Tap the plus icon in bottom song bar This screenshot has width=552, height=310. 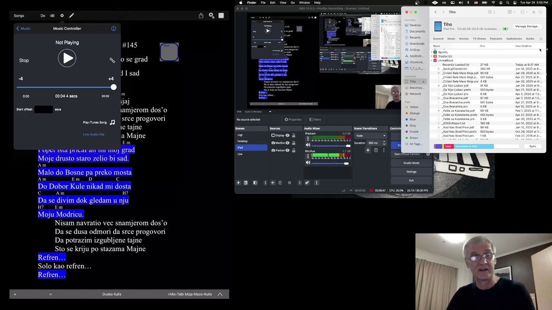click(15, 294)
